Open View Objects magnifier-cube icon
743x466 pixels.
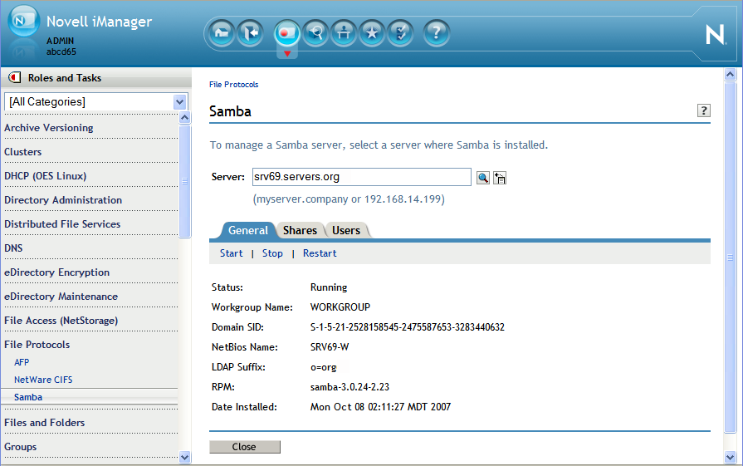click(315, 33)
